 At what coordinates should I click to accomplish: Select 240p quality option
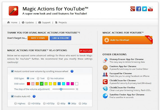pos(80,104)
